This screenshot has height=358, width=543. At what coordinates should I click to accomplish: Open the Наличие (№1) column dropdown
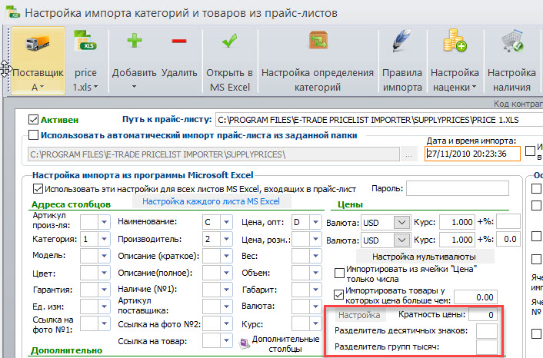tap(226, 290)
